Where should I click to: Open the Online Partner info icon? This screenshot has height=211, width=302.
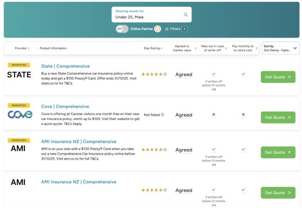pos(158,29)
